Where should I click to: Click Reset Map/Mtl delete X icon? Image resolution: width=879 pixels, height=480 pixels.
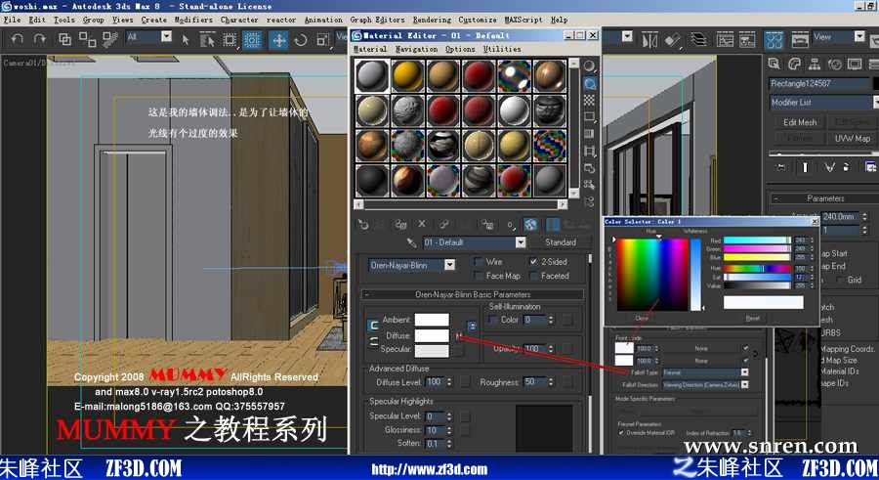click(422, 224)
